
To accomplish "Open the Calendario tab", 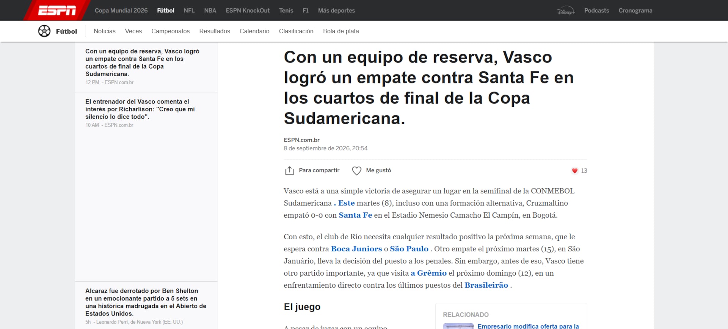I will point(254,31).
